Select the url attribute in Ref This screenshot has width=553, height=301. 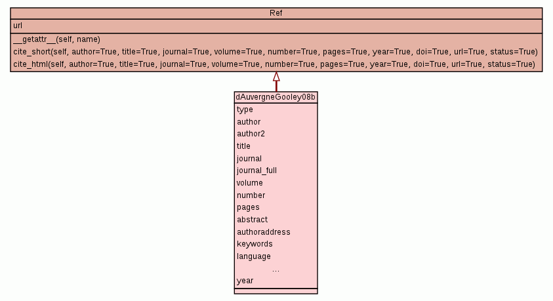coord(18,26)
